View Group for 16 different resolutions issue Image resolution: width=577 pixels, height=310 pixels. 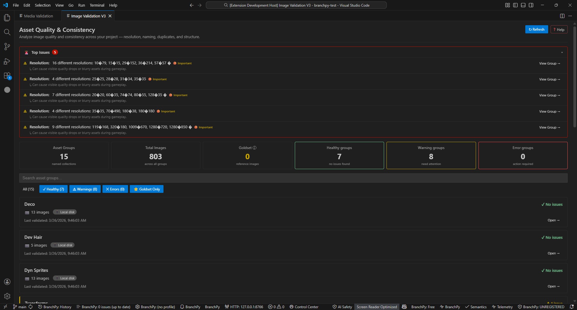[550, 63]
